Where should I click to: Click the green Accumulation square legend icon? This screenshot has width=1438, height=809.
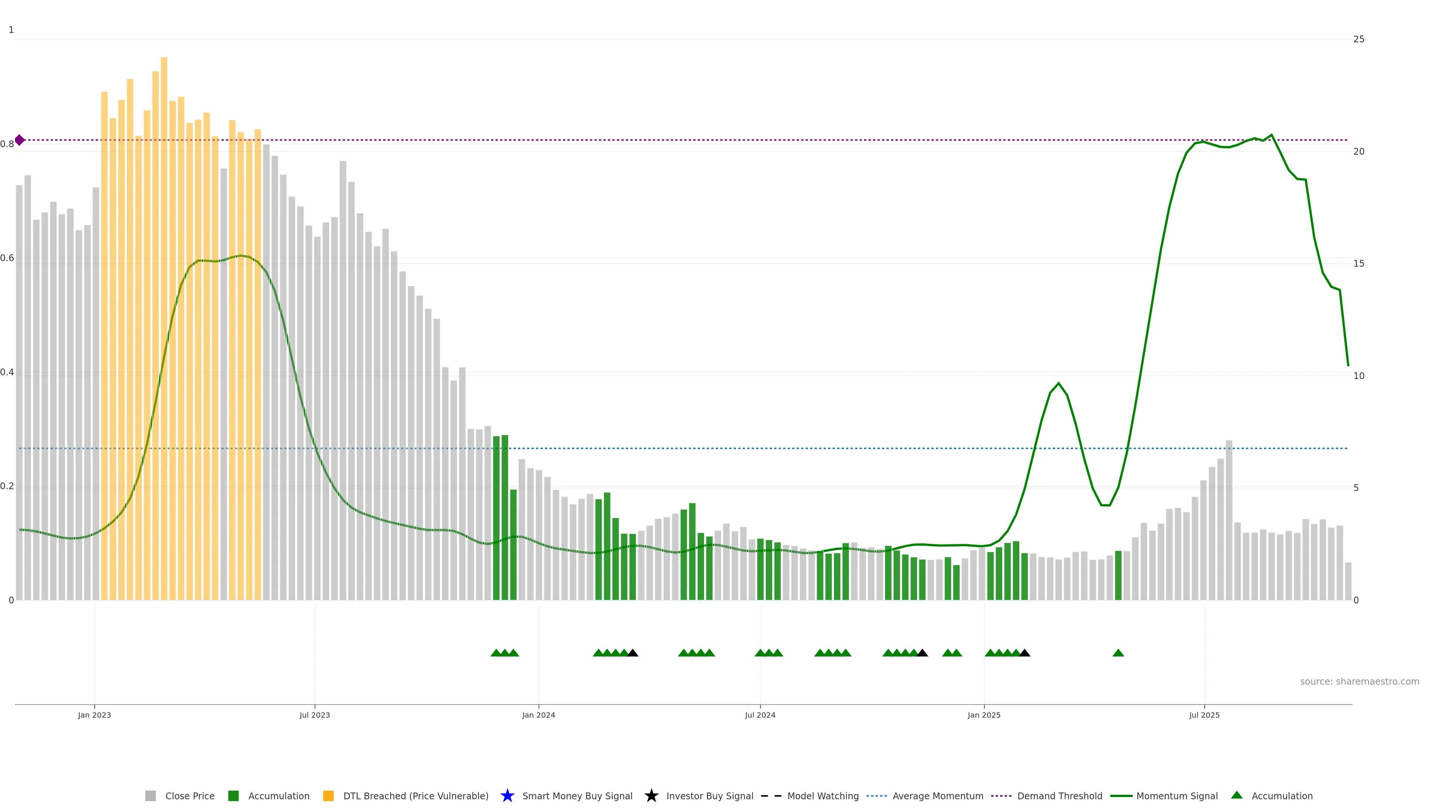[233, 796]
